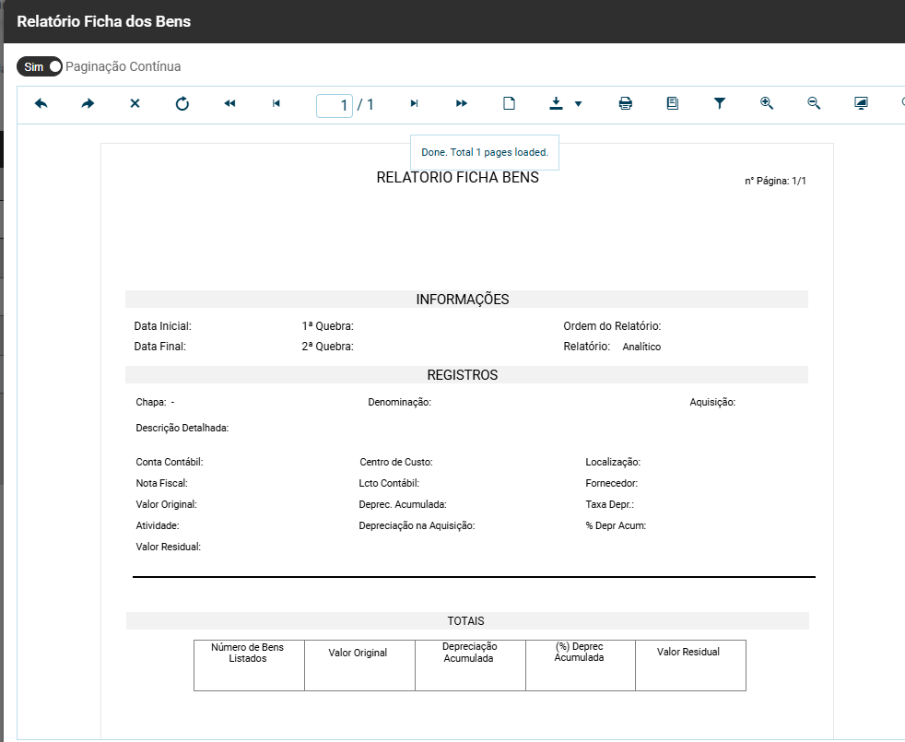Expand the export format dropdown arrow
Screen dimensions: 905x742
coord(579,104)
